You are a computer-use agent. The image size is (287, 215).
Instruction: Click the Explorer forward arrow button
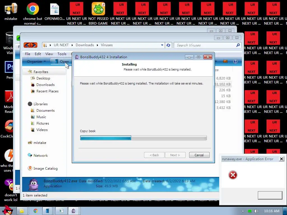point(34,45)
